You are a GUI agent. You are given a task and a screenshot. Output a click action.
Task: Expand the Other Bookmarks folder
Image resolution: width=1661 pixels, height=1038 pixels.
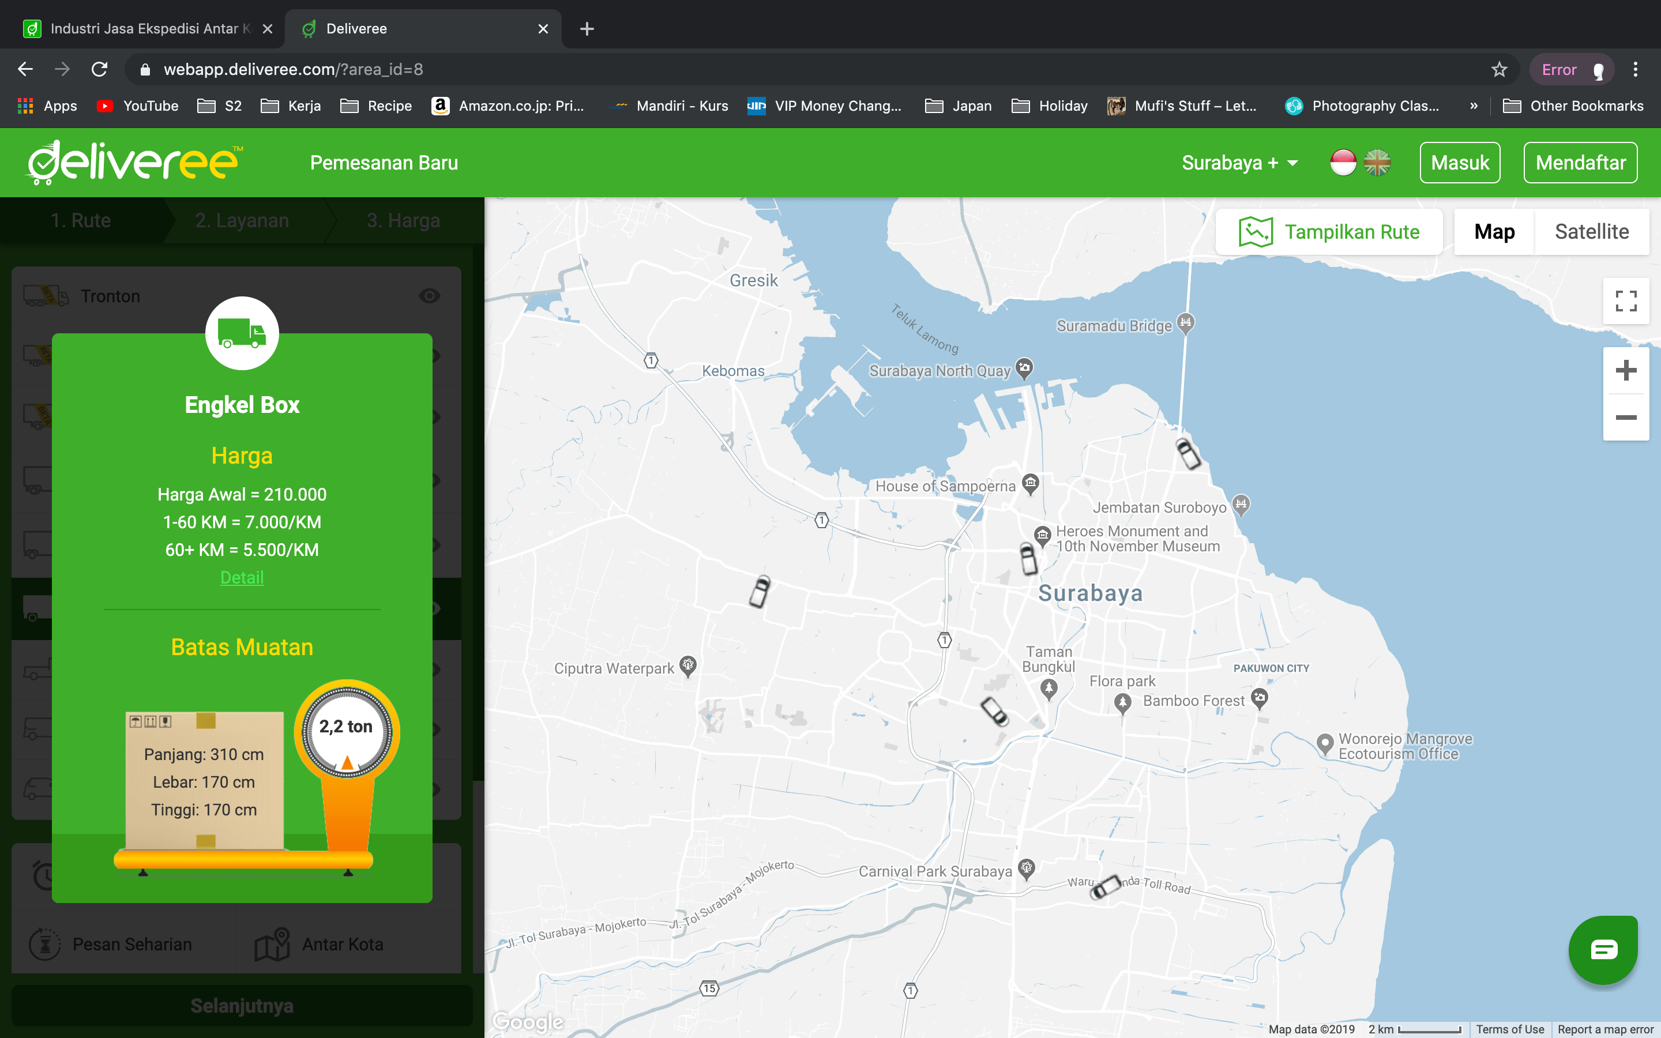tap(1574, 106)
